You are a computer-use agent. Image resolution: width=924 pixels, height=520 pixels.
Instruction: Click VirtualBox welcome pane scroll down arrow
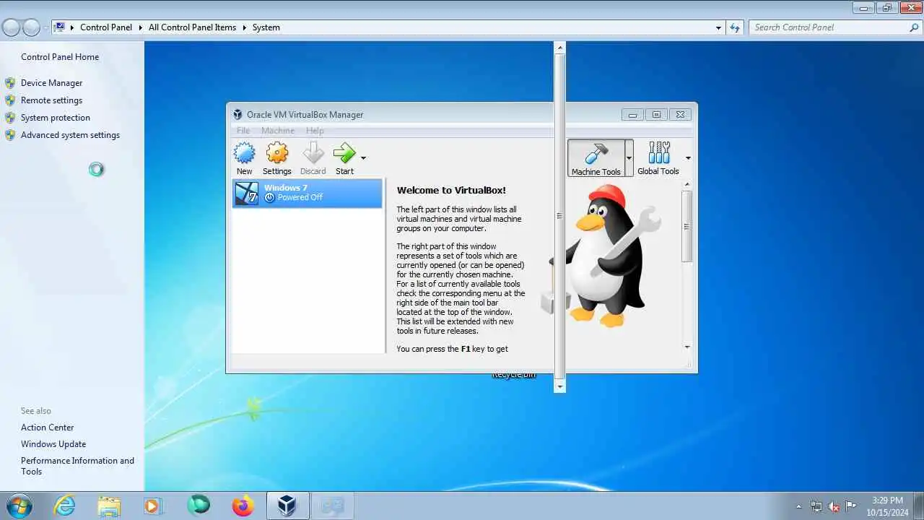(687, 347)
